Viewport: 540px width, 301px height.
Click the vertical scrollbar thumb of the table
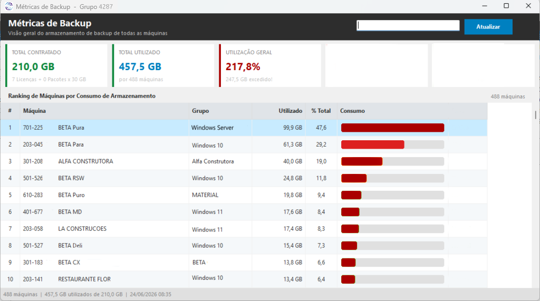tap(536, 115)
